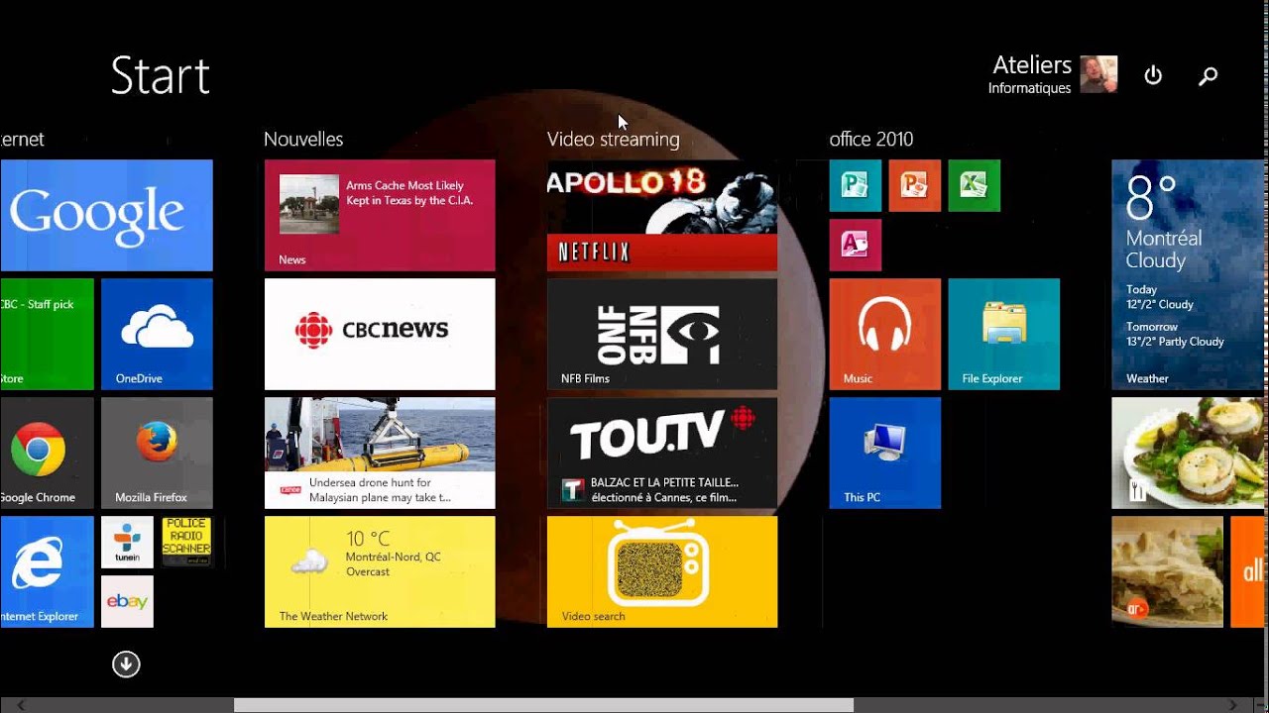Launch Internet Explorer tile

coord(47,571)
